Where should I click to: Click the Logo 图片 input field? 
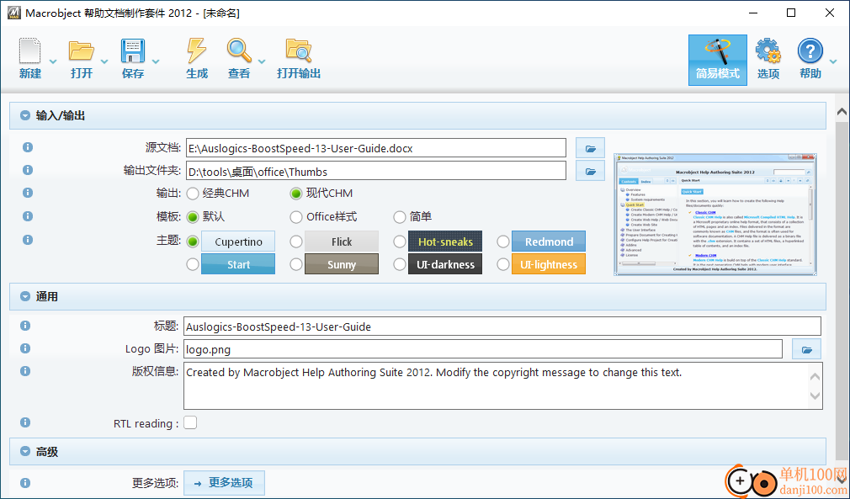pos(483,349)
